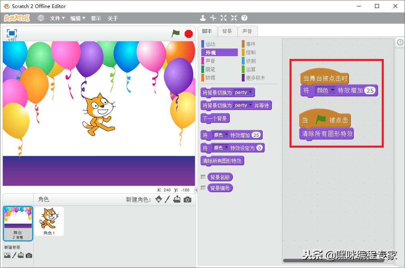
Task: Open the party backdrop dropdown
Action: 251,92
